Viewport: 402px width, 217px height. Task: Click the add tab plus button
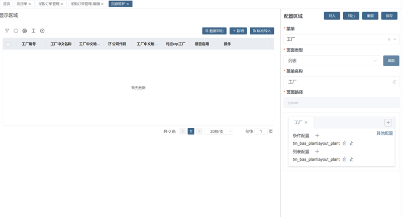(388, 122)
